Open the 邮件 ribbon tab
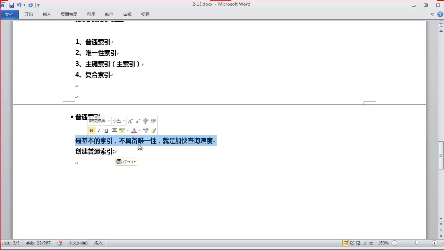Screen dimensions: 444x250 (109, 14)
